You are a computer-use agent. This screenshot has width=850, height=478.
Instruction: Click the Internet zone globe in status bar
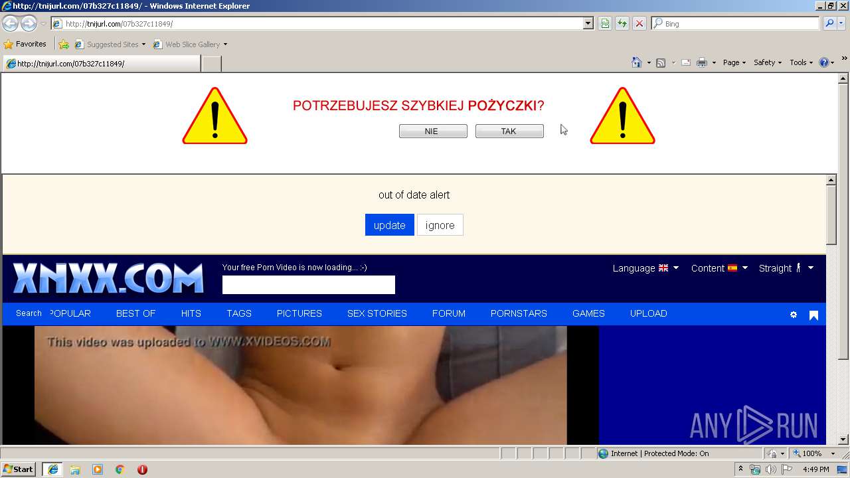coord(603,453)
